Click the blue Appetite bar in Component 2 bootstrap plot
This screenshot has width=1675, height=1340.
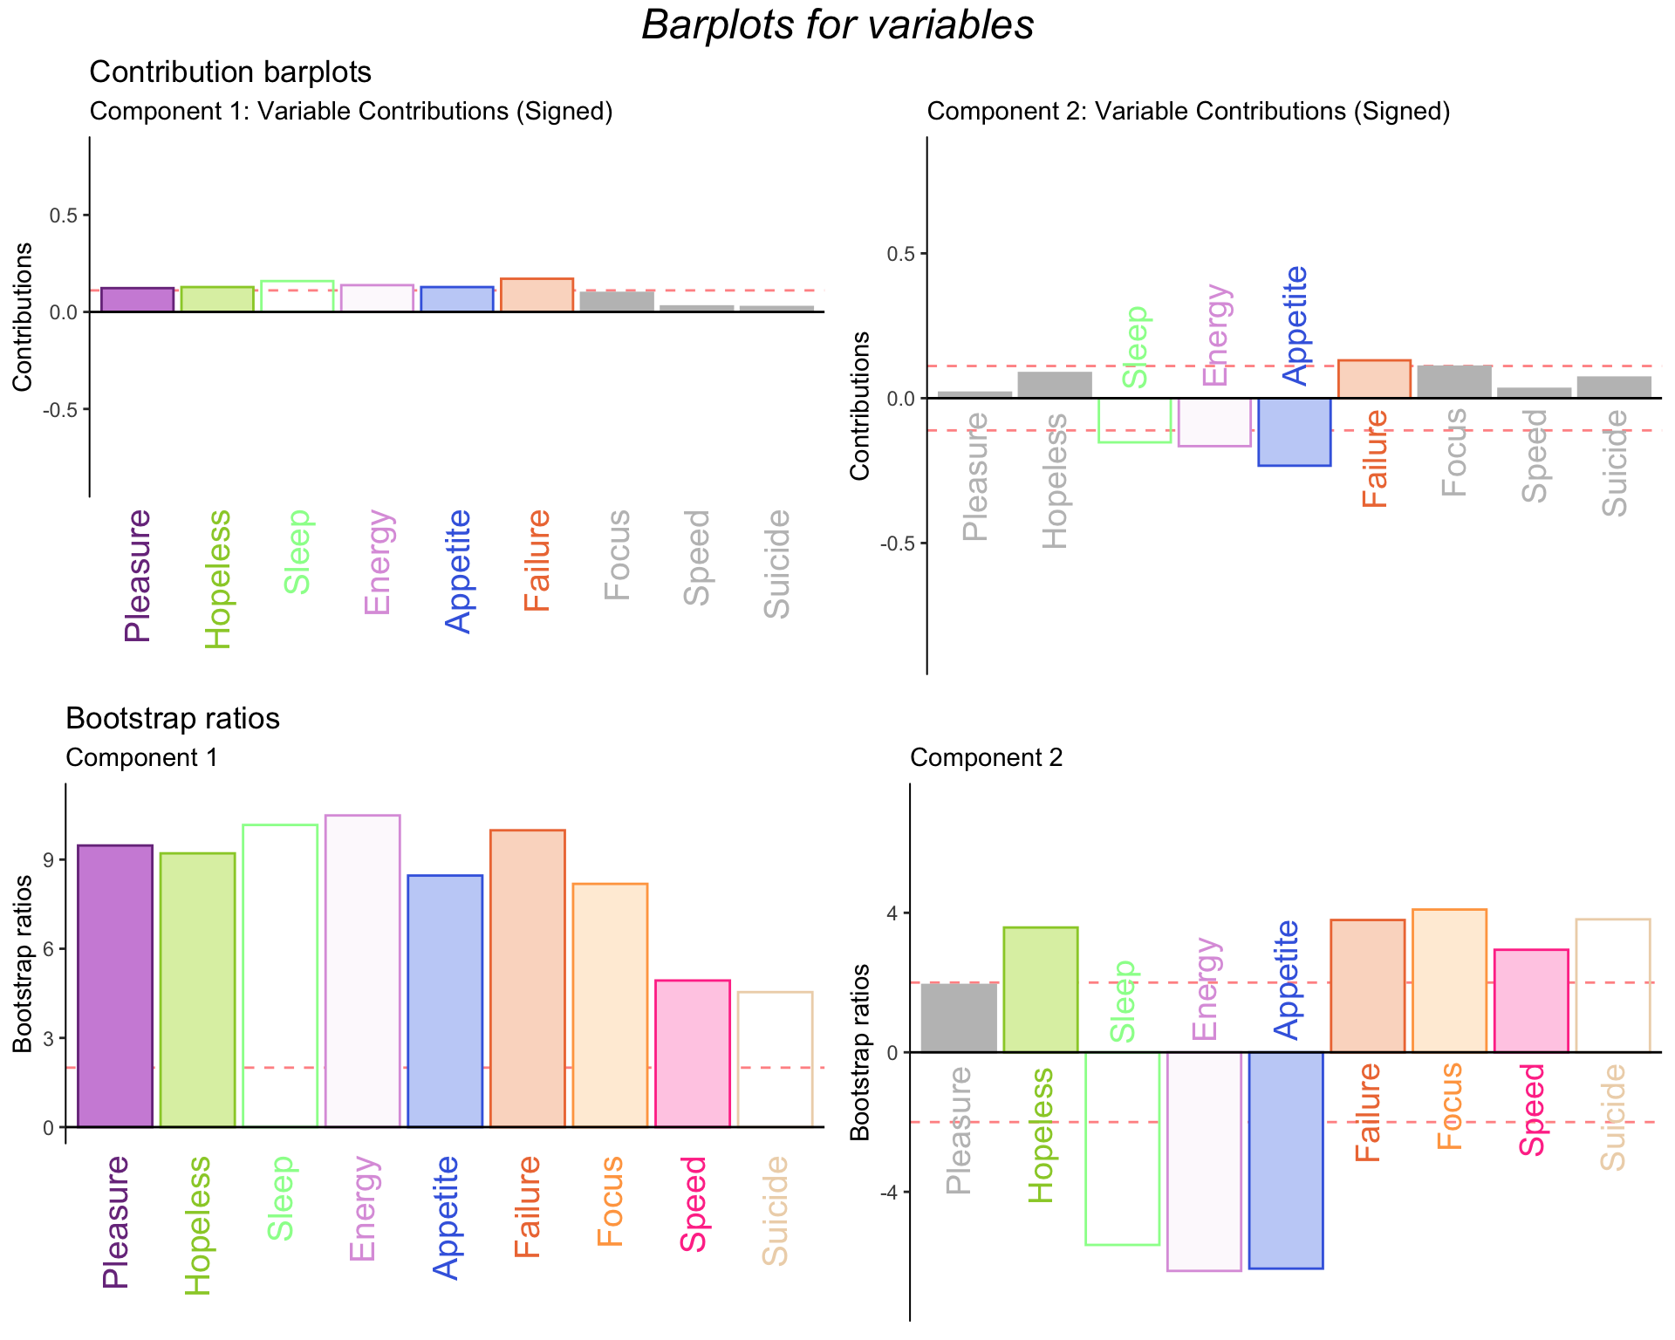[x=1286, y=1160]
